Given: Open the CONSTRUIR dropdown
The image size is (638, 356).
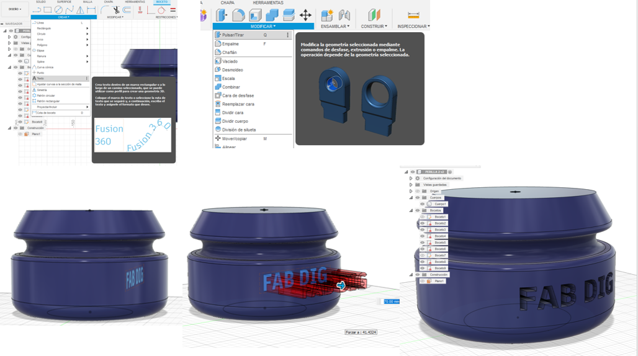Looking at the screenshot, I should pos(374,27).
